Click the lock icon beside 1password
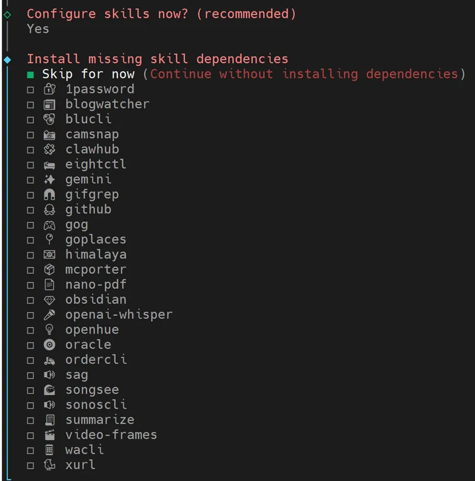475x481 pixels. 49,89
